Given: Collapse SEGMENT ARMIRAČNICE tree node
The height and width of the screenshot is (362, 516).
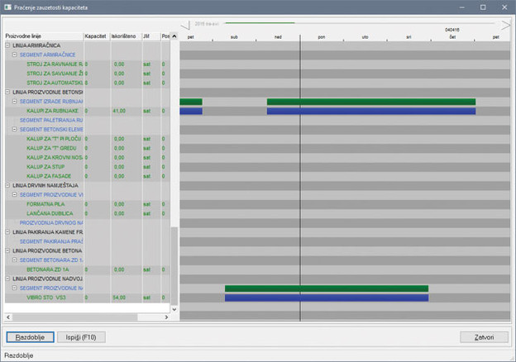Looking at the screenshot, I should pos(14,55).
